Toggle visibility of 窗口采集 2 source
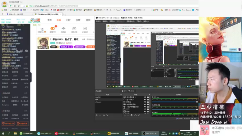Screen dimensions: 242x136 (145, 100)
